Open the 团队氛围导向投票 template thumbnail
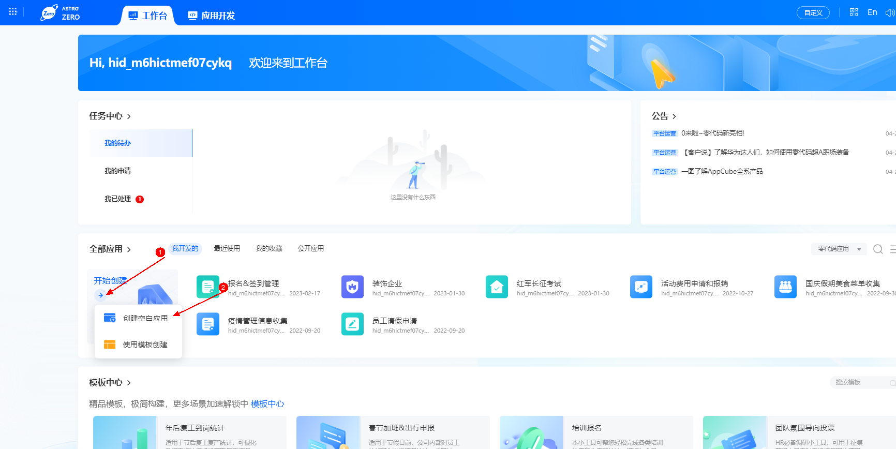 click(x=735, y=432)
